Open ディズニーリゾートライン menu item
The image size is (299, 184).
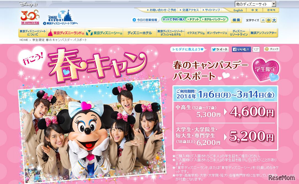pos(239,33)
